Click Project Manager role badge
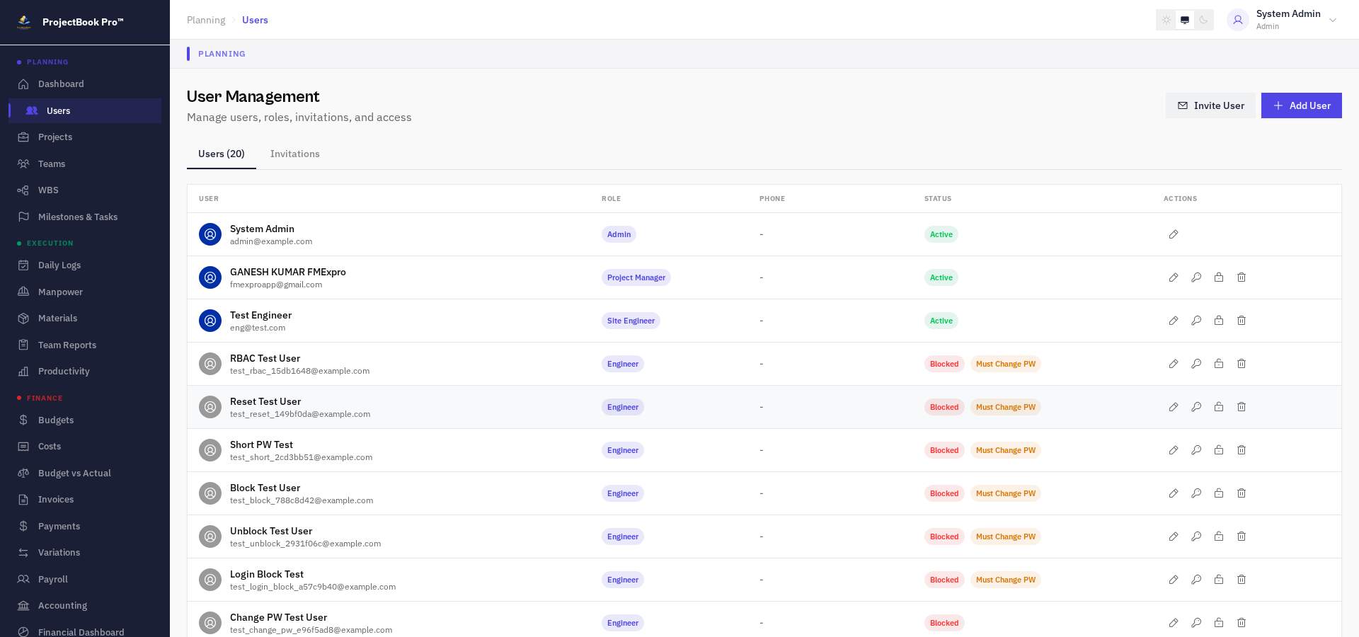This screenshot has height=637, width=1359. (636, 277)
